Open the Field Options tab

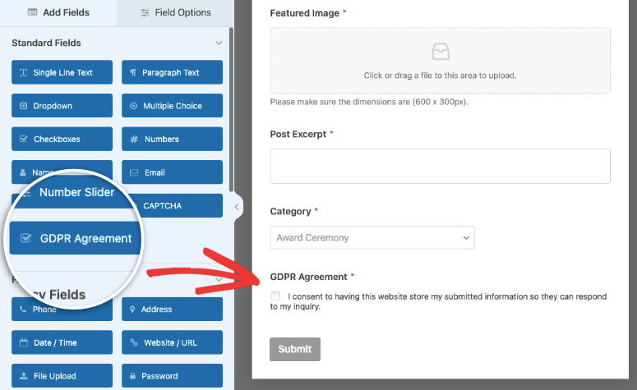click(176, 12)
